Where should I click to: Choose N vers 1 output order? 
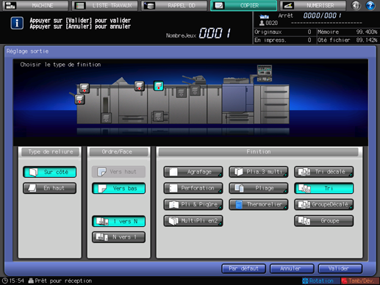point(119,237)
